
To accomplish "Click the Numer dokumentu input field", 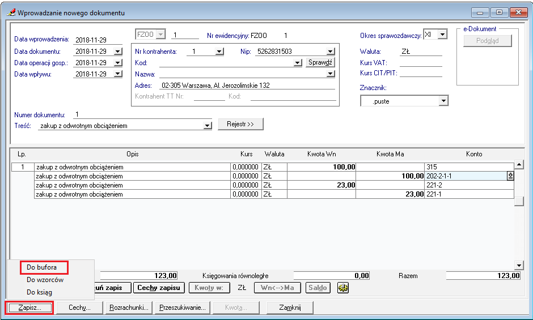I will tap(143, 114).
